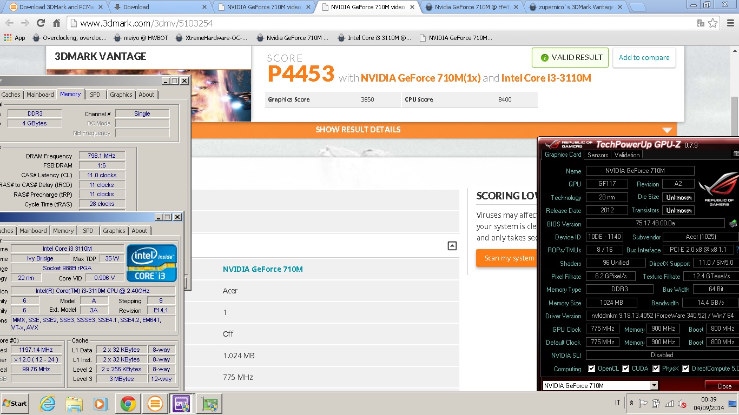
Task: Open Graphics tab in lower CPU-Z window
Action: click(x=114, y=231)
